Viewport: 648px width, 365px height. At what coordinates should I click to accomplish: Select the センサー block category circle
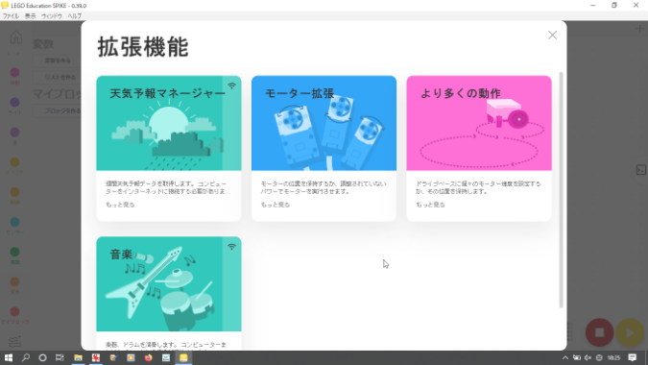click(x=14, y=222)
